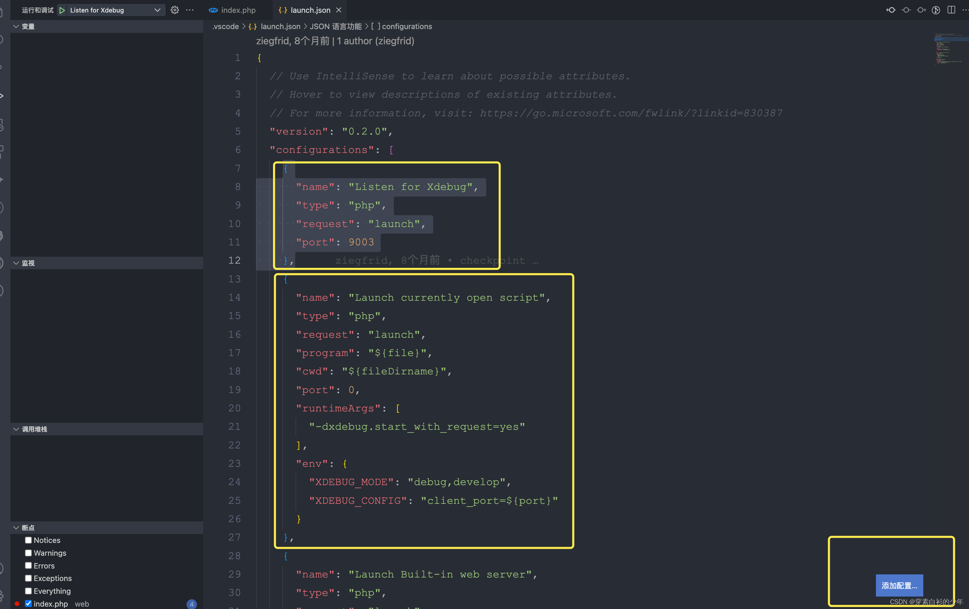
Task: Click line number 12 in the gutter
Action: (235, 260)
